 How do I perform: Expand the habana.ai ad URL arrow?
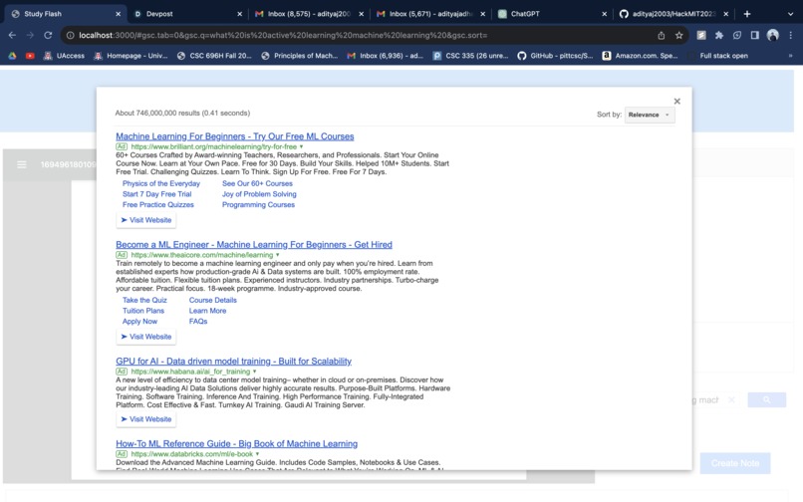pyautogui.click(x=254, y=372)
